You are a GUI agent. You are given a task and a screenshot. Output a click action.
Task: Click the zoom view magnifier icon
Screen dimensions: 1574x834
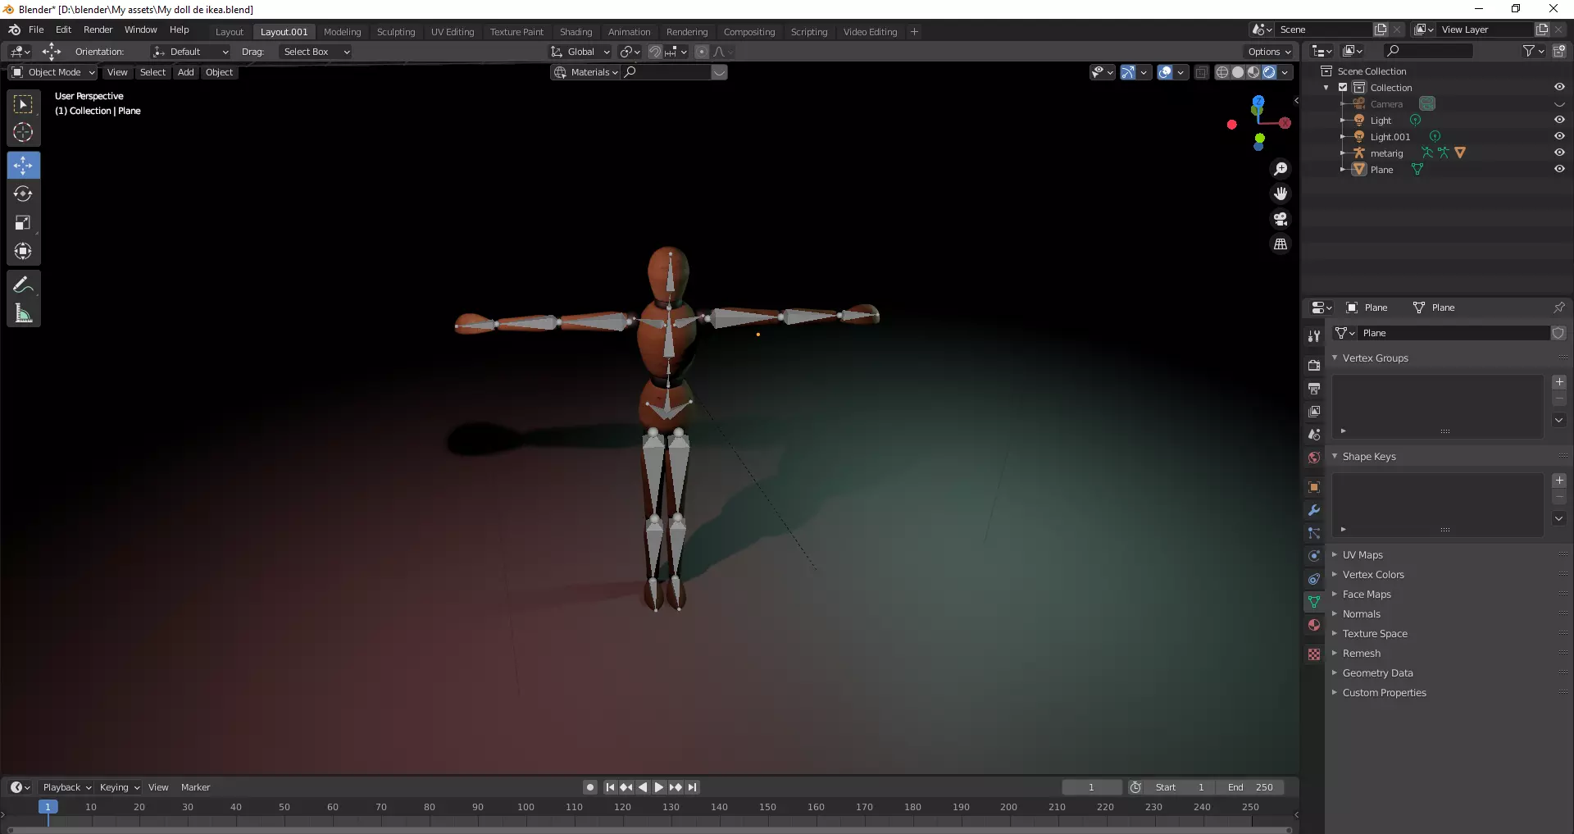tap(1281, 169)
